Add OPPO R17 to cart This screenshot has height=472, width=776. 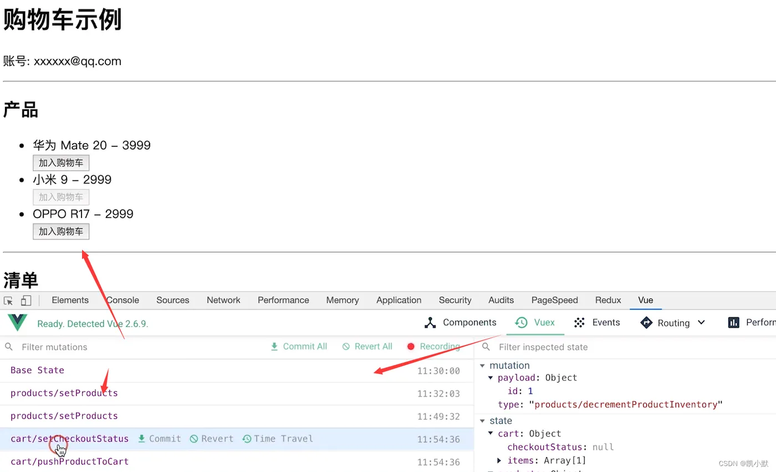pos(61,232)
